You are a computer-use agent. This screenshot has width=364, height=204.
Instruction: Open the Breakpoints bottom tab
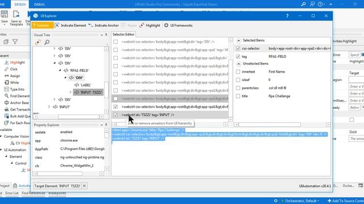click(x=57, y=193)
